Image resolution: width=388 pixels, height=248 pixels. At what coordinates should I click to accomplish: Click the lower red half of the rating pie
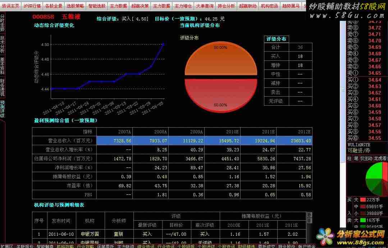click(x=221, y=95)
